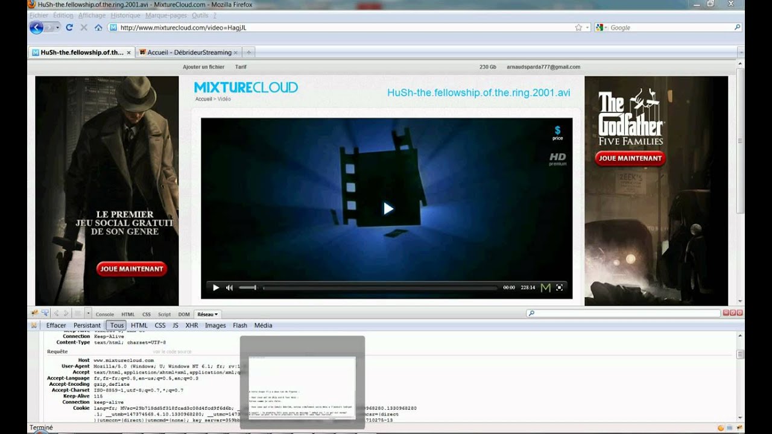Open the Historique menu
Viewport: 772px width, 434px height.
coord(125,15)
